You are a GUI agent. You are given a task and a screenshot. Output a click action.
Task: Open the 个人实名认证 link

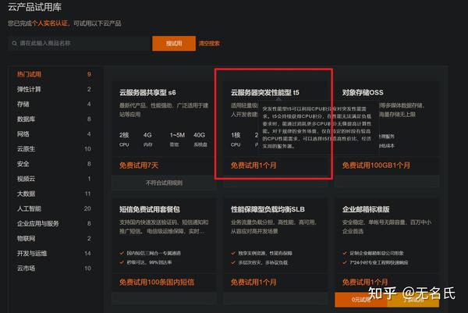click(x=50, y=23)
